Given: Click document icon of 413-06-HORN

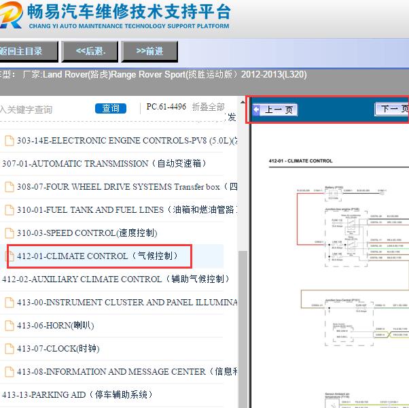Looking at the screenshot, I should click(x=10, y=326).
